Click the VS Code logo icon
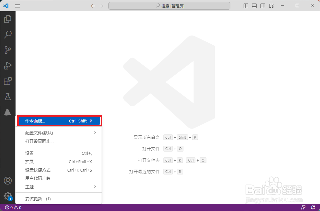Viewport: 320px width, 211px height. tap(6, 6)
